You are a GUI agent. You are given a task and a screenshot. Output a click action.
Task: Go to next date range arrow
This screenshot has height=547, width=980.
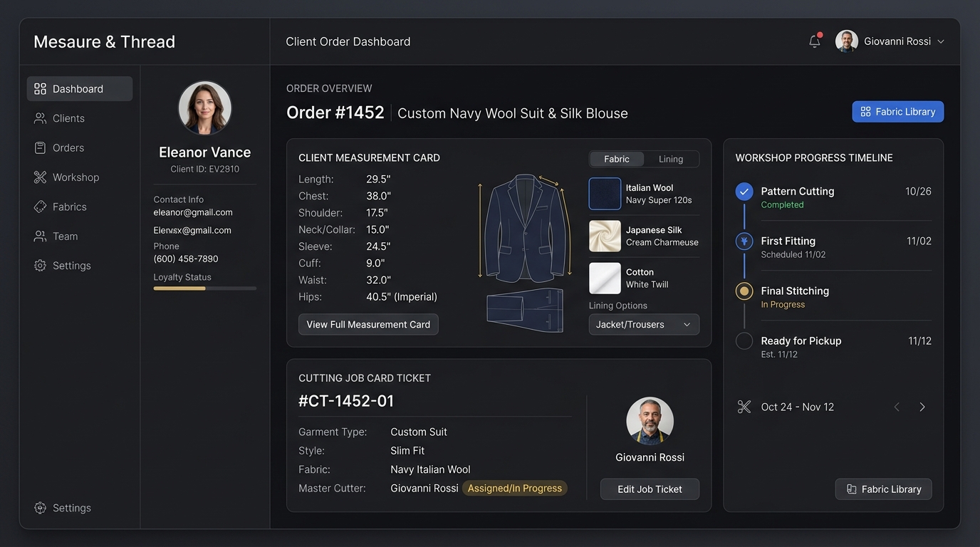click(x=922, y=407)
